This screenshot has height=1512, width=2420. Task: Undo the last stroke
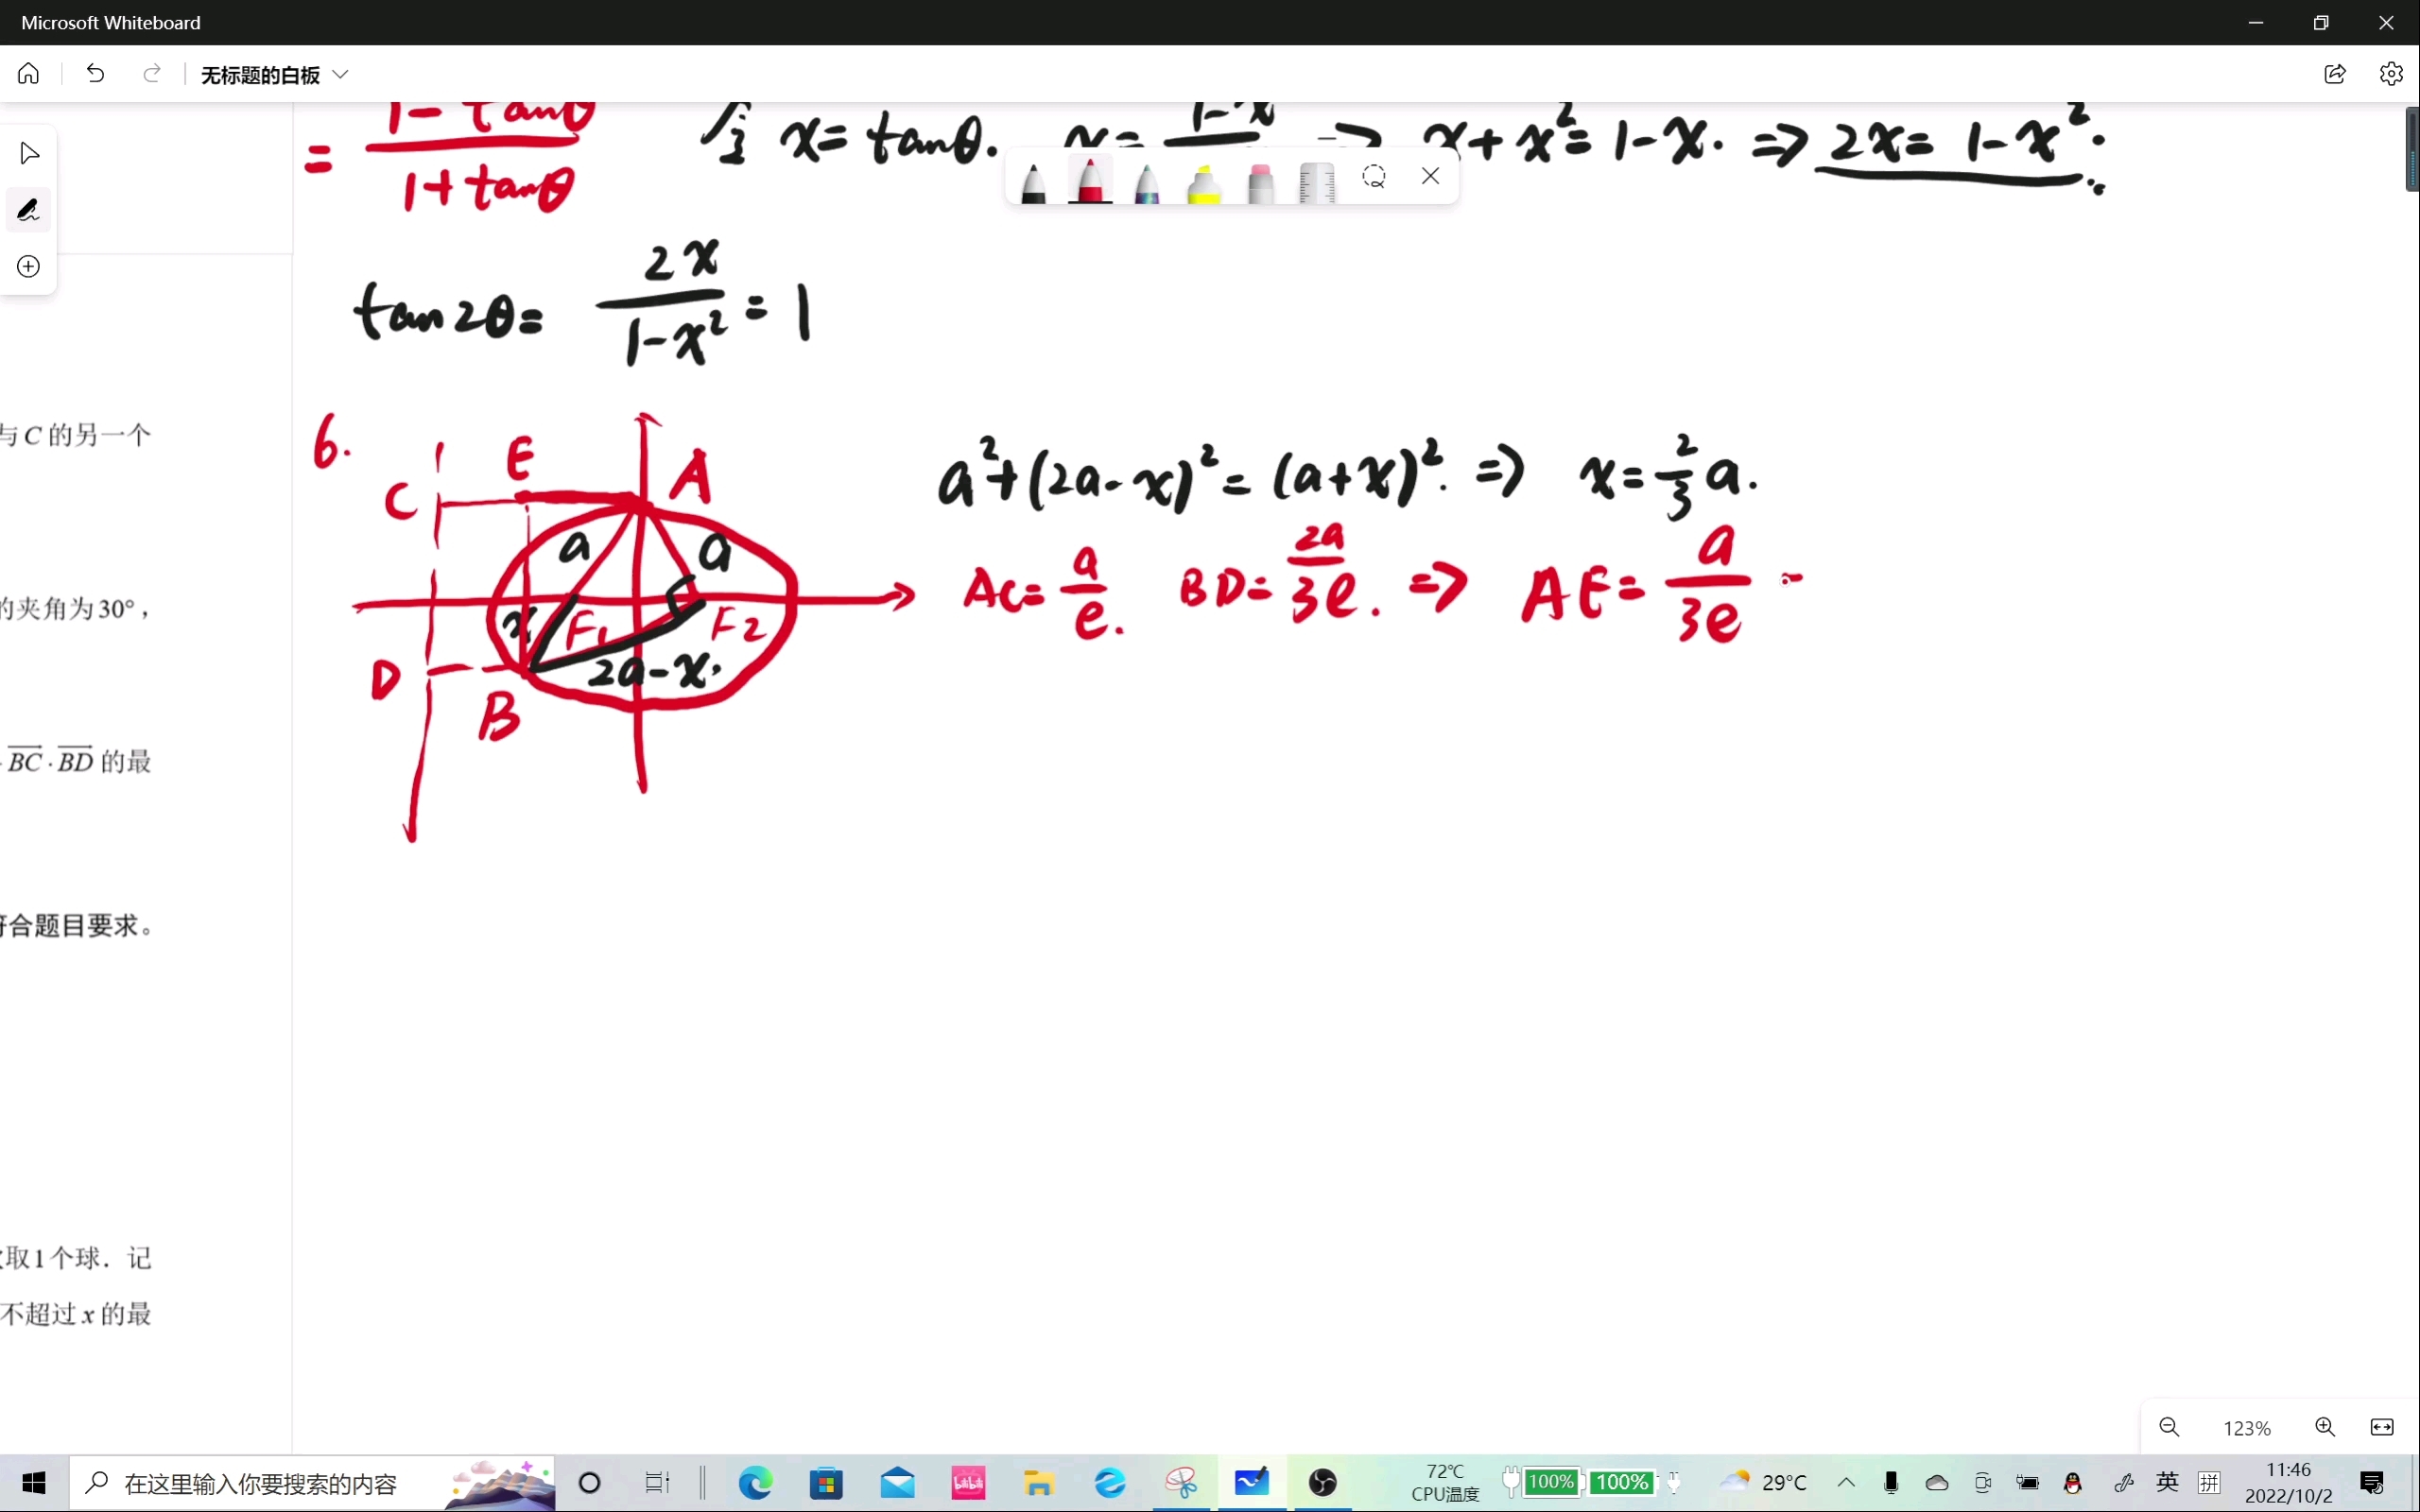coord(95,74)
